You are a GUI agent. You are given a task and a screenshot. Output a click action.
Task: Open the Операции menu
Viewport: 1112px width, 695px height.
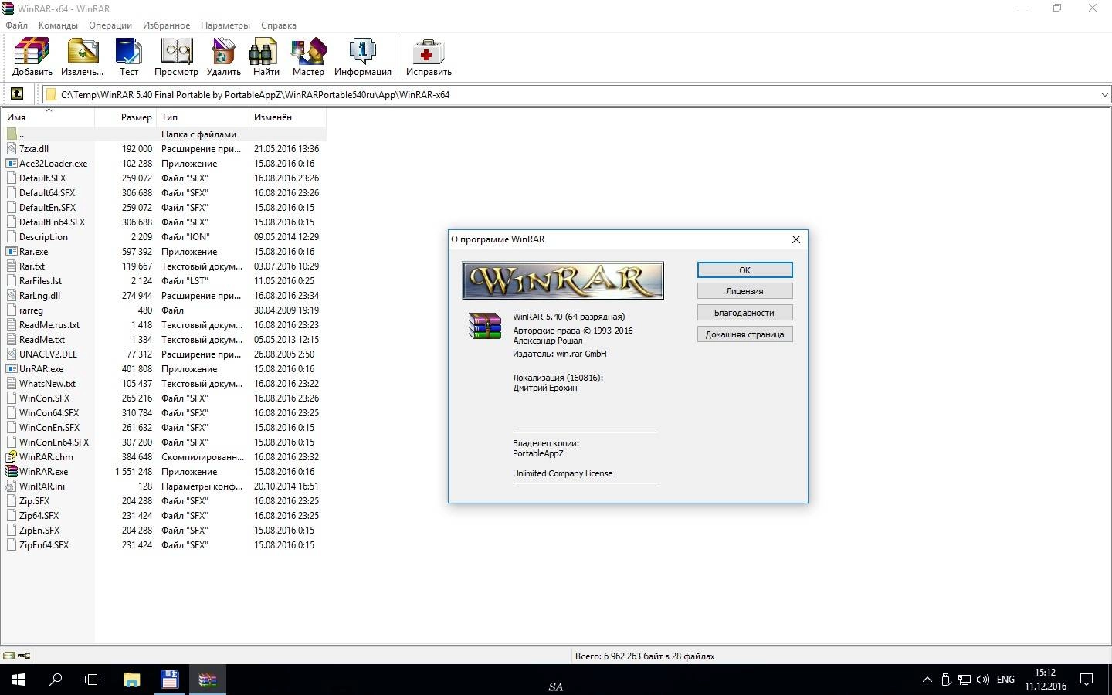coord(110,25)
